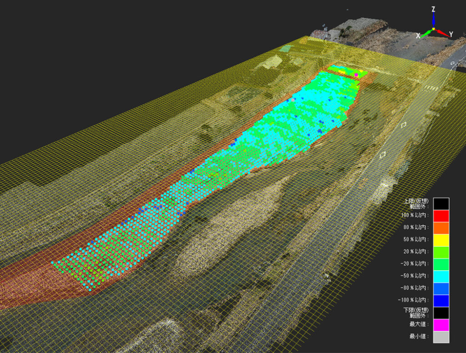The image size is (466, 353).
Task: Select the lime 20% 以内 legend swatch
Action: pos(441,252)
